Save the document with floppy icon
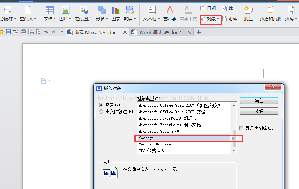The image size is (299, 189). click(x=8, y=32)
